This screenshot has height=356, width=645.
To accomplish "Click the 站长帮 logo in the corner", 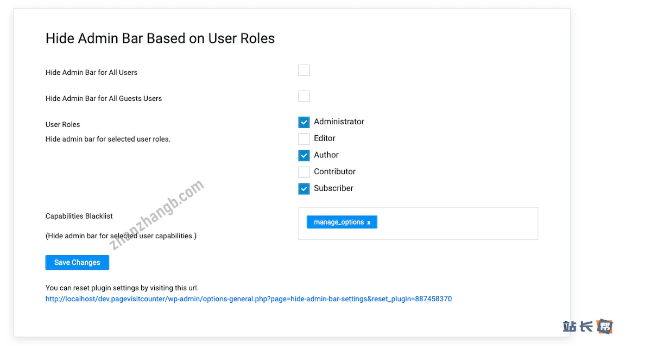I will point(587,327).
